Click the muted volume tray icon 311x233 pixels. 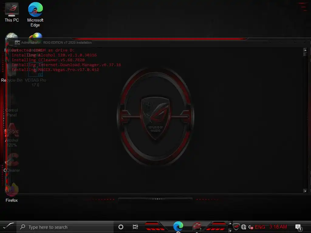(x=251, y=227)
